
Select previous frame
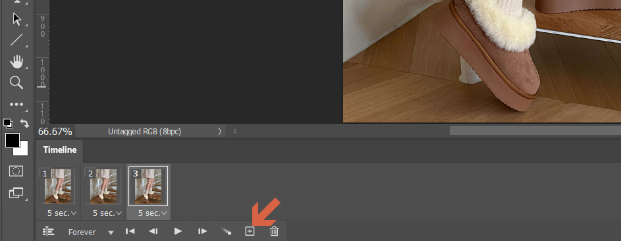point(153,231)
